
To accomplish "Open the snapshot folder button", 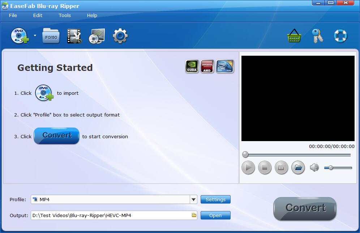I will coord(298,168).
